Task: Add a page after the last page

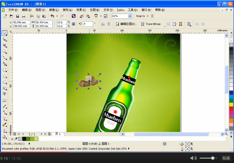Action: (50, 134)
